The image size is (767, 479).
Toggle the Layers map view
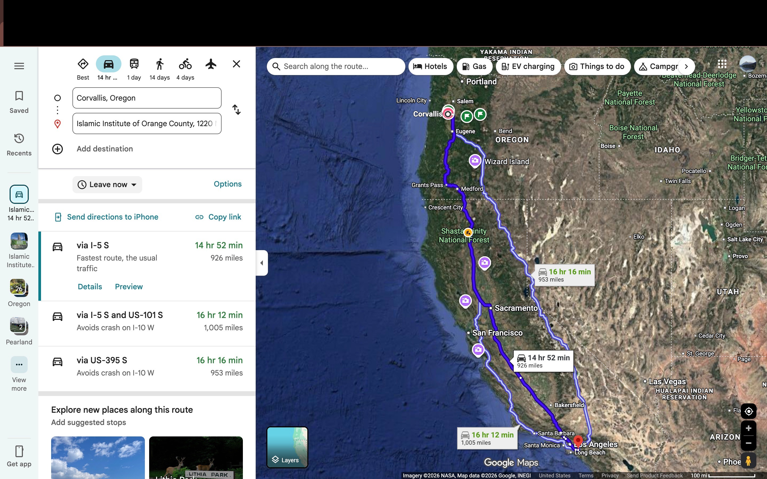[x=287, y=447]
